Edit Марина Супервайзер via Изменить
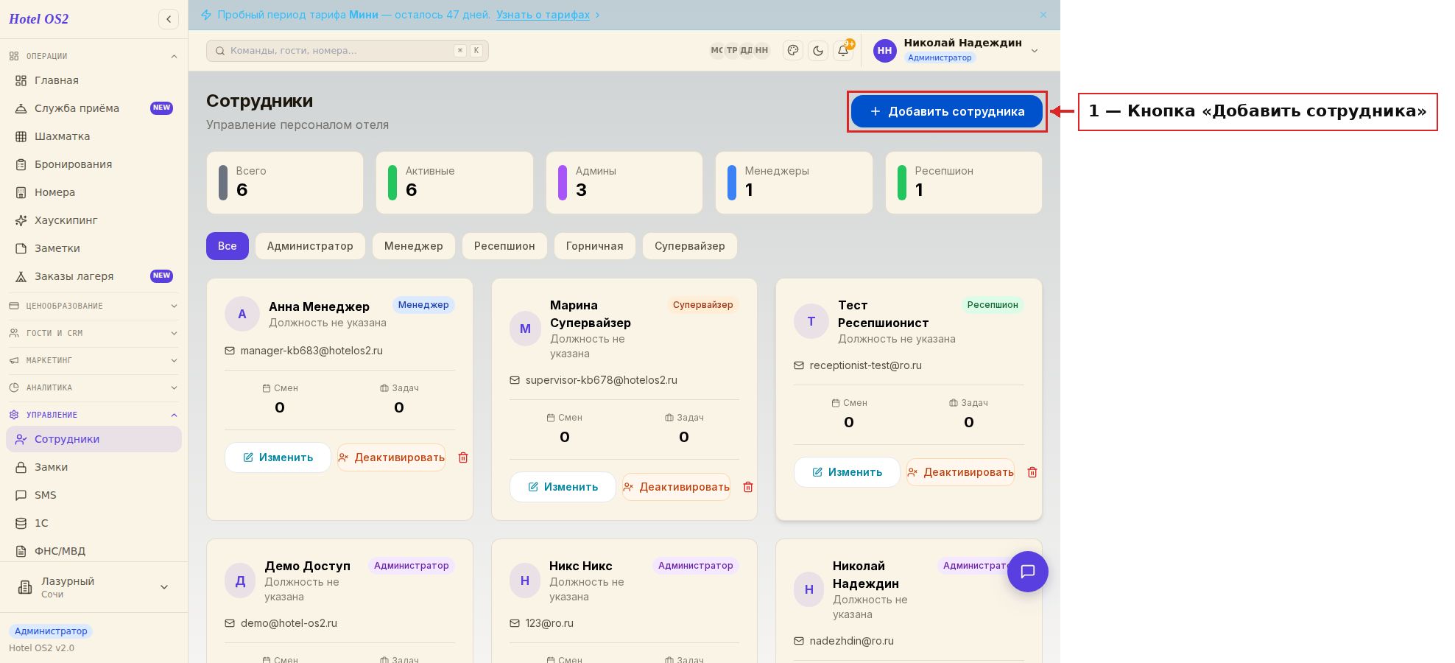Screen dimensions: 1455x663 [563, 487]
